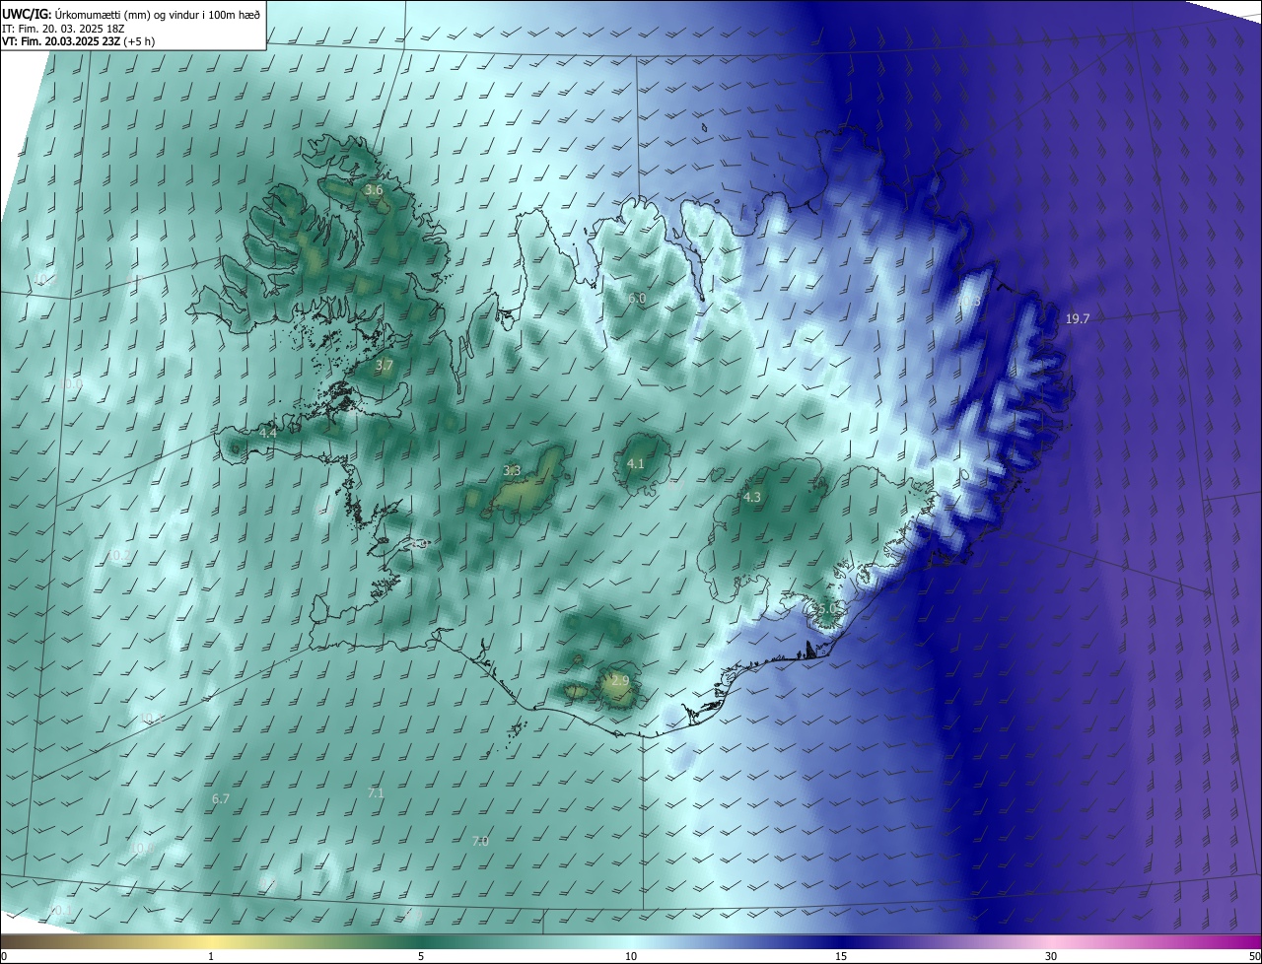Click the colorbar tick label 1

click(212, 956)
